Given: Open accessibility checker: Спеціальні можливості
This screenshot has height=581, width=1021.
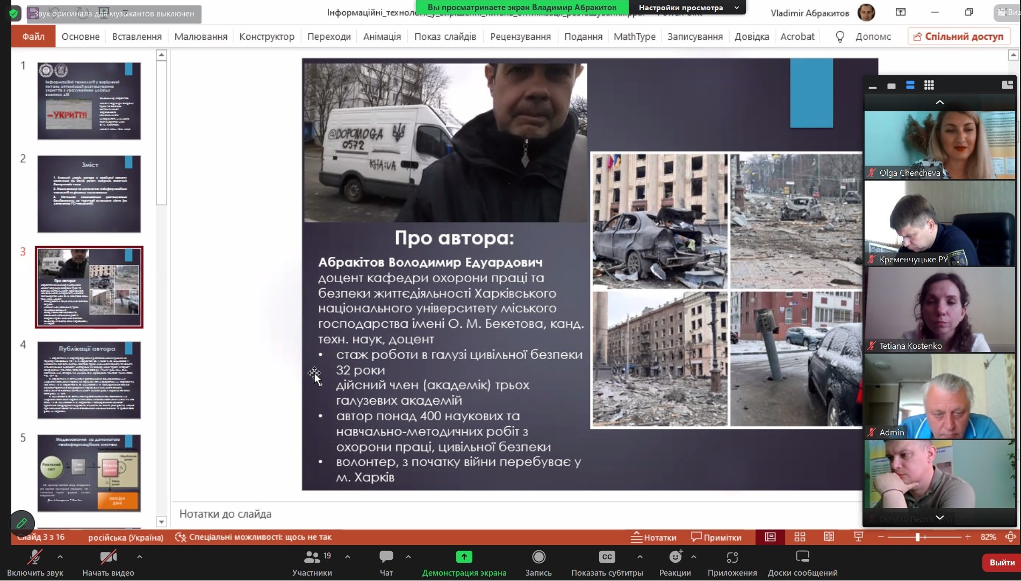Looking at the screenshot, I should 254,537.
